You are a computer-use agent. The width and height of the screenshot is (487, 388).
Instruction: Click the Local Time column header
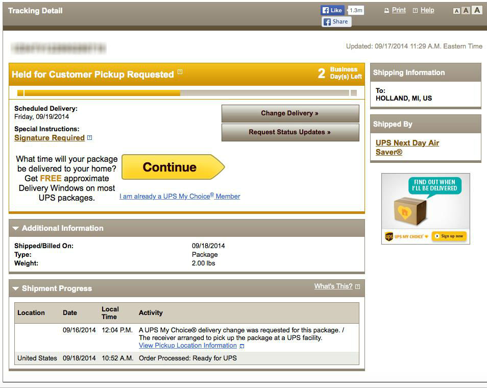[110, 313]
